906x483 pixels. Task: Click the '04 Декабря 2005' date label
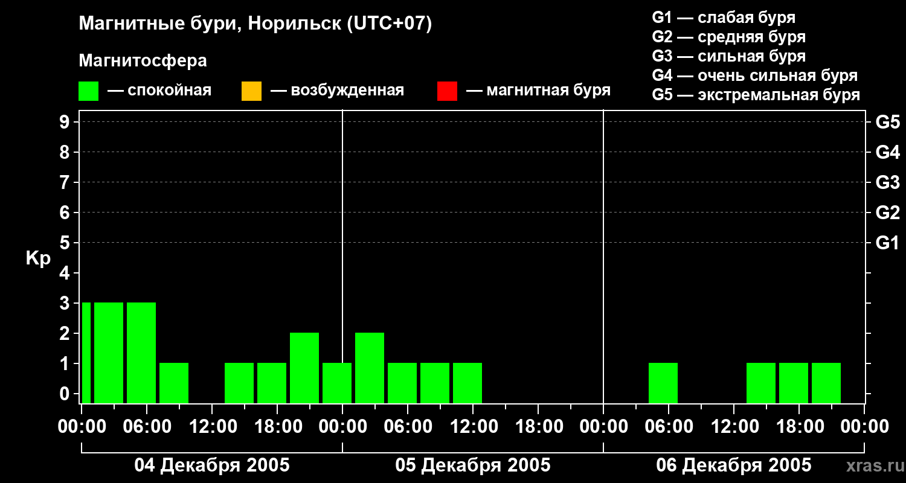pyautogui.click(x=212, y=465)
